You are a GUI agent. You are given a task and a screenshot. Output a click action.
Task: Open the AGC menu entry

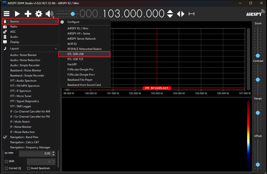31,32
